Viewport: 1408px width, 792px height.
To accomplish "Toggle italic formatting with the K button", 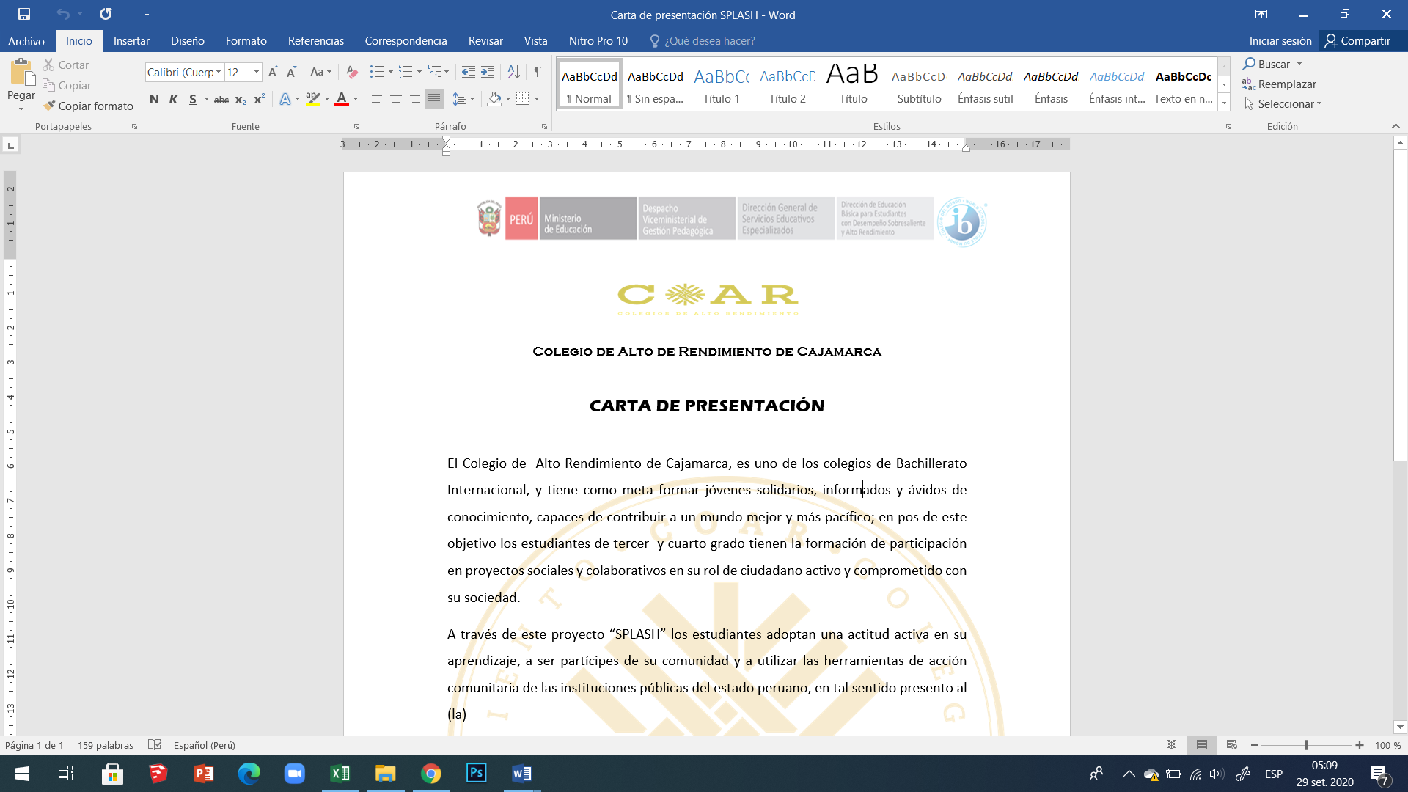I will (173, 99).
